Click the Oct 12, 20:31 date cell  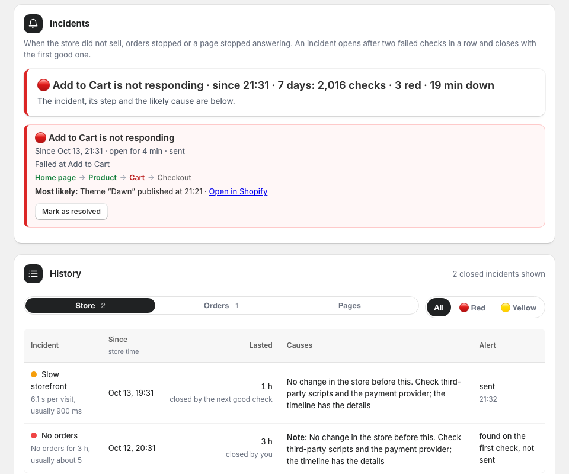[x=132, y=449]
